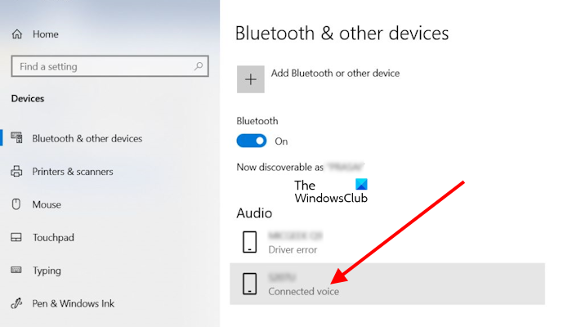Click Add Bluetooth or other device

coord(335,74)
